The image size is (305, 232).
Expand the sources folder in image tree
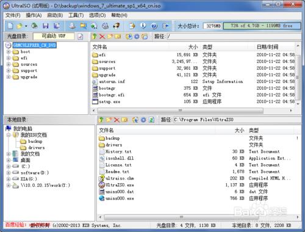pyautogui.click(x=9, y=64)
